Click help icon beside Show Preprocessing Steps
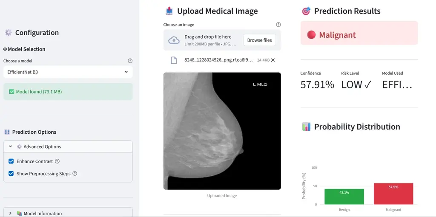 tap(75, 174)
